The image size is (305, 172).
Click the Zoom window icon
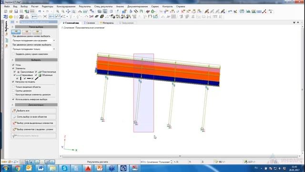73,11
